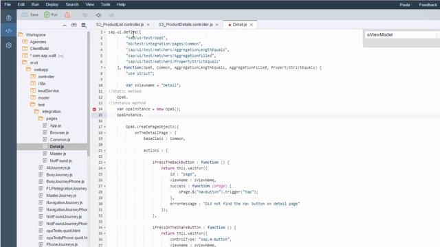Viewport: 440px width, 247px height.
Task: Switch to S2_ProductList.controller.js tab
Action: pyautogui.click(x=120, y=25)
